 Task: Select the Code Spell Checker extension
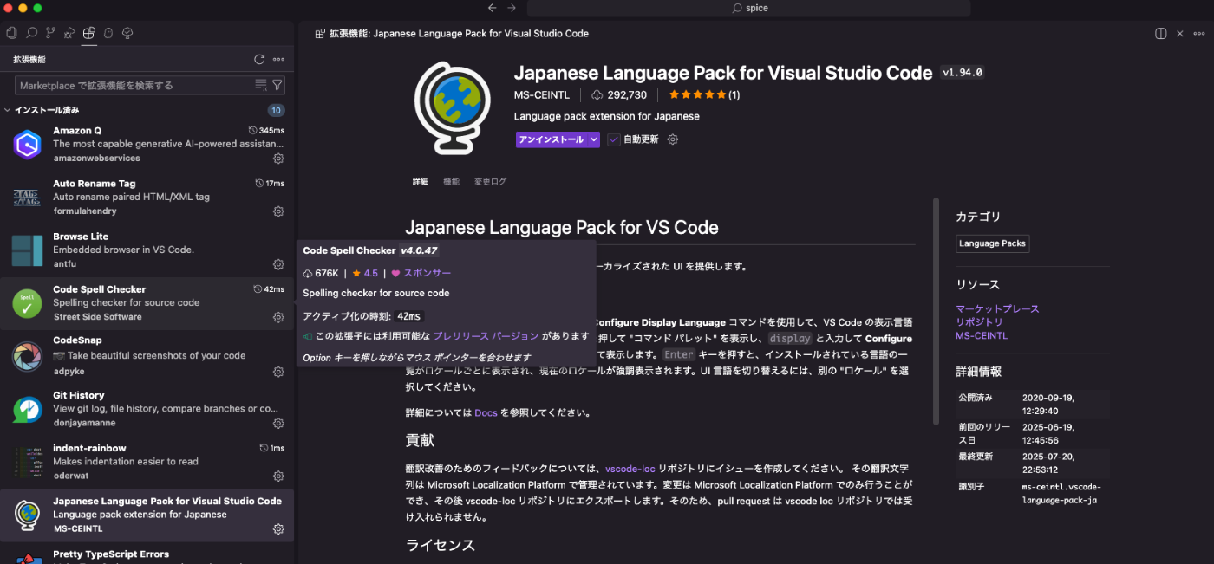147,303
